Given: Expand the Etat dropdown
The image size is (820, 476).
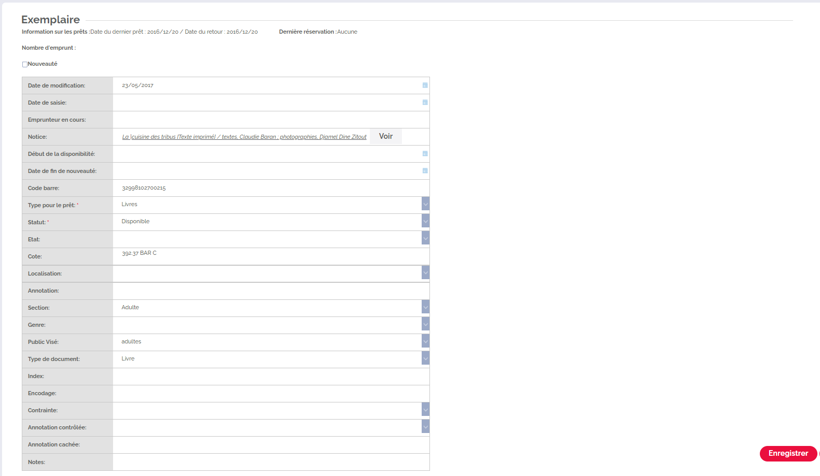Looking at the screenshot, I should 425,238.
